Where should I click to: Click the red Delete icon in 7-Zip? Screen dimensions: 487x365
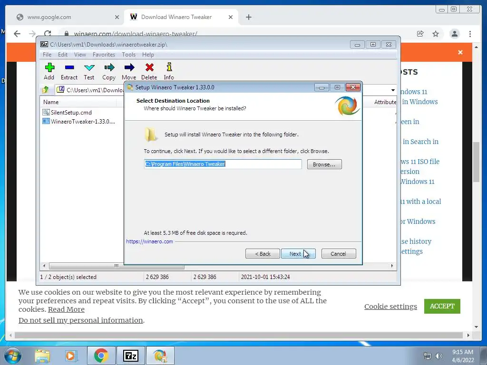[149, 71]
